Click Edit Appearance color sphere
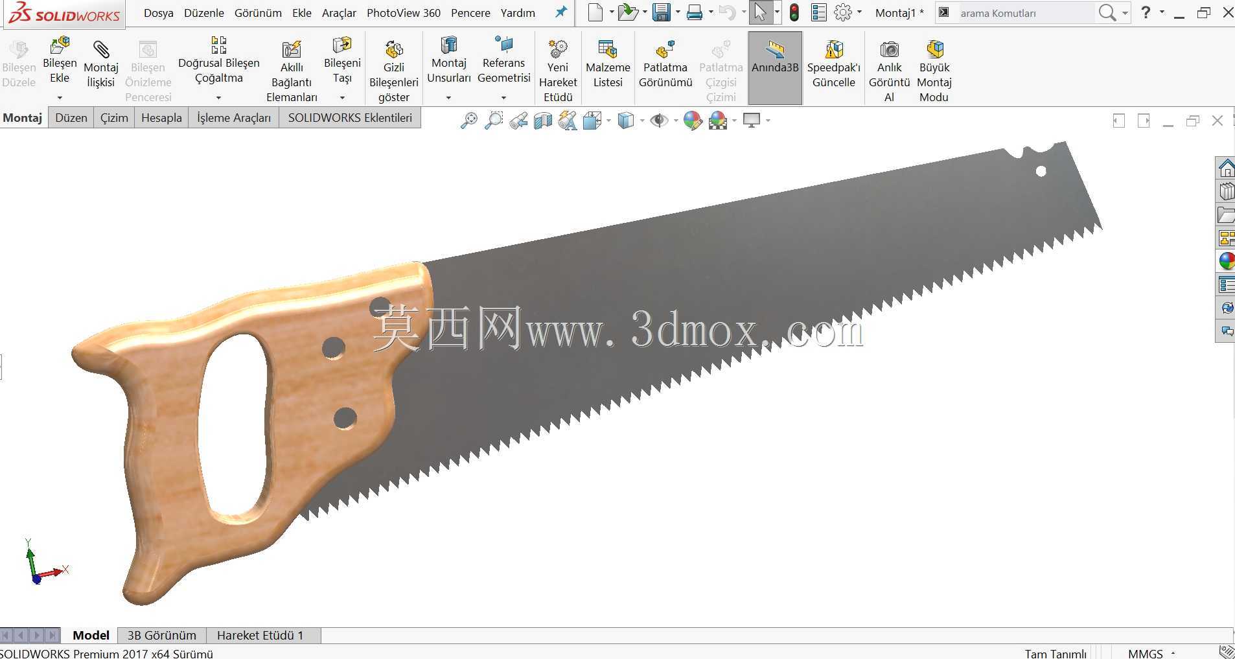The image size is (1235, 659). pos(693,121)
